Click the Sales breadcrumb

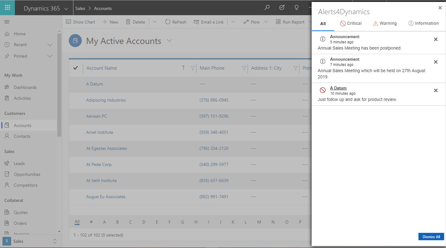(x=80, y=8)
